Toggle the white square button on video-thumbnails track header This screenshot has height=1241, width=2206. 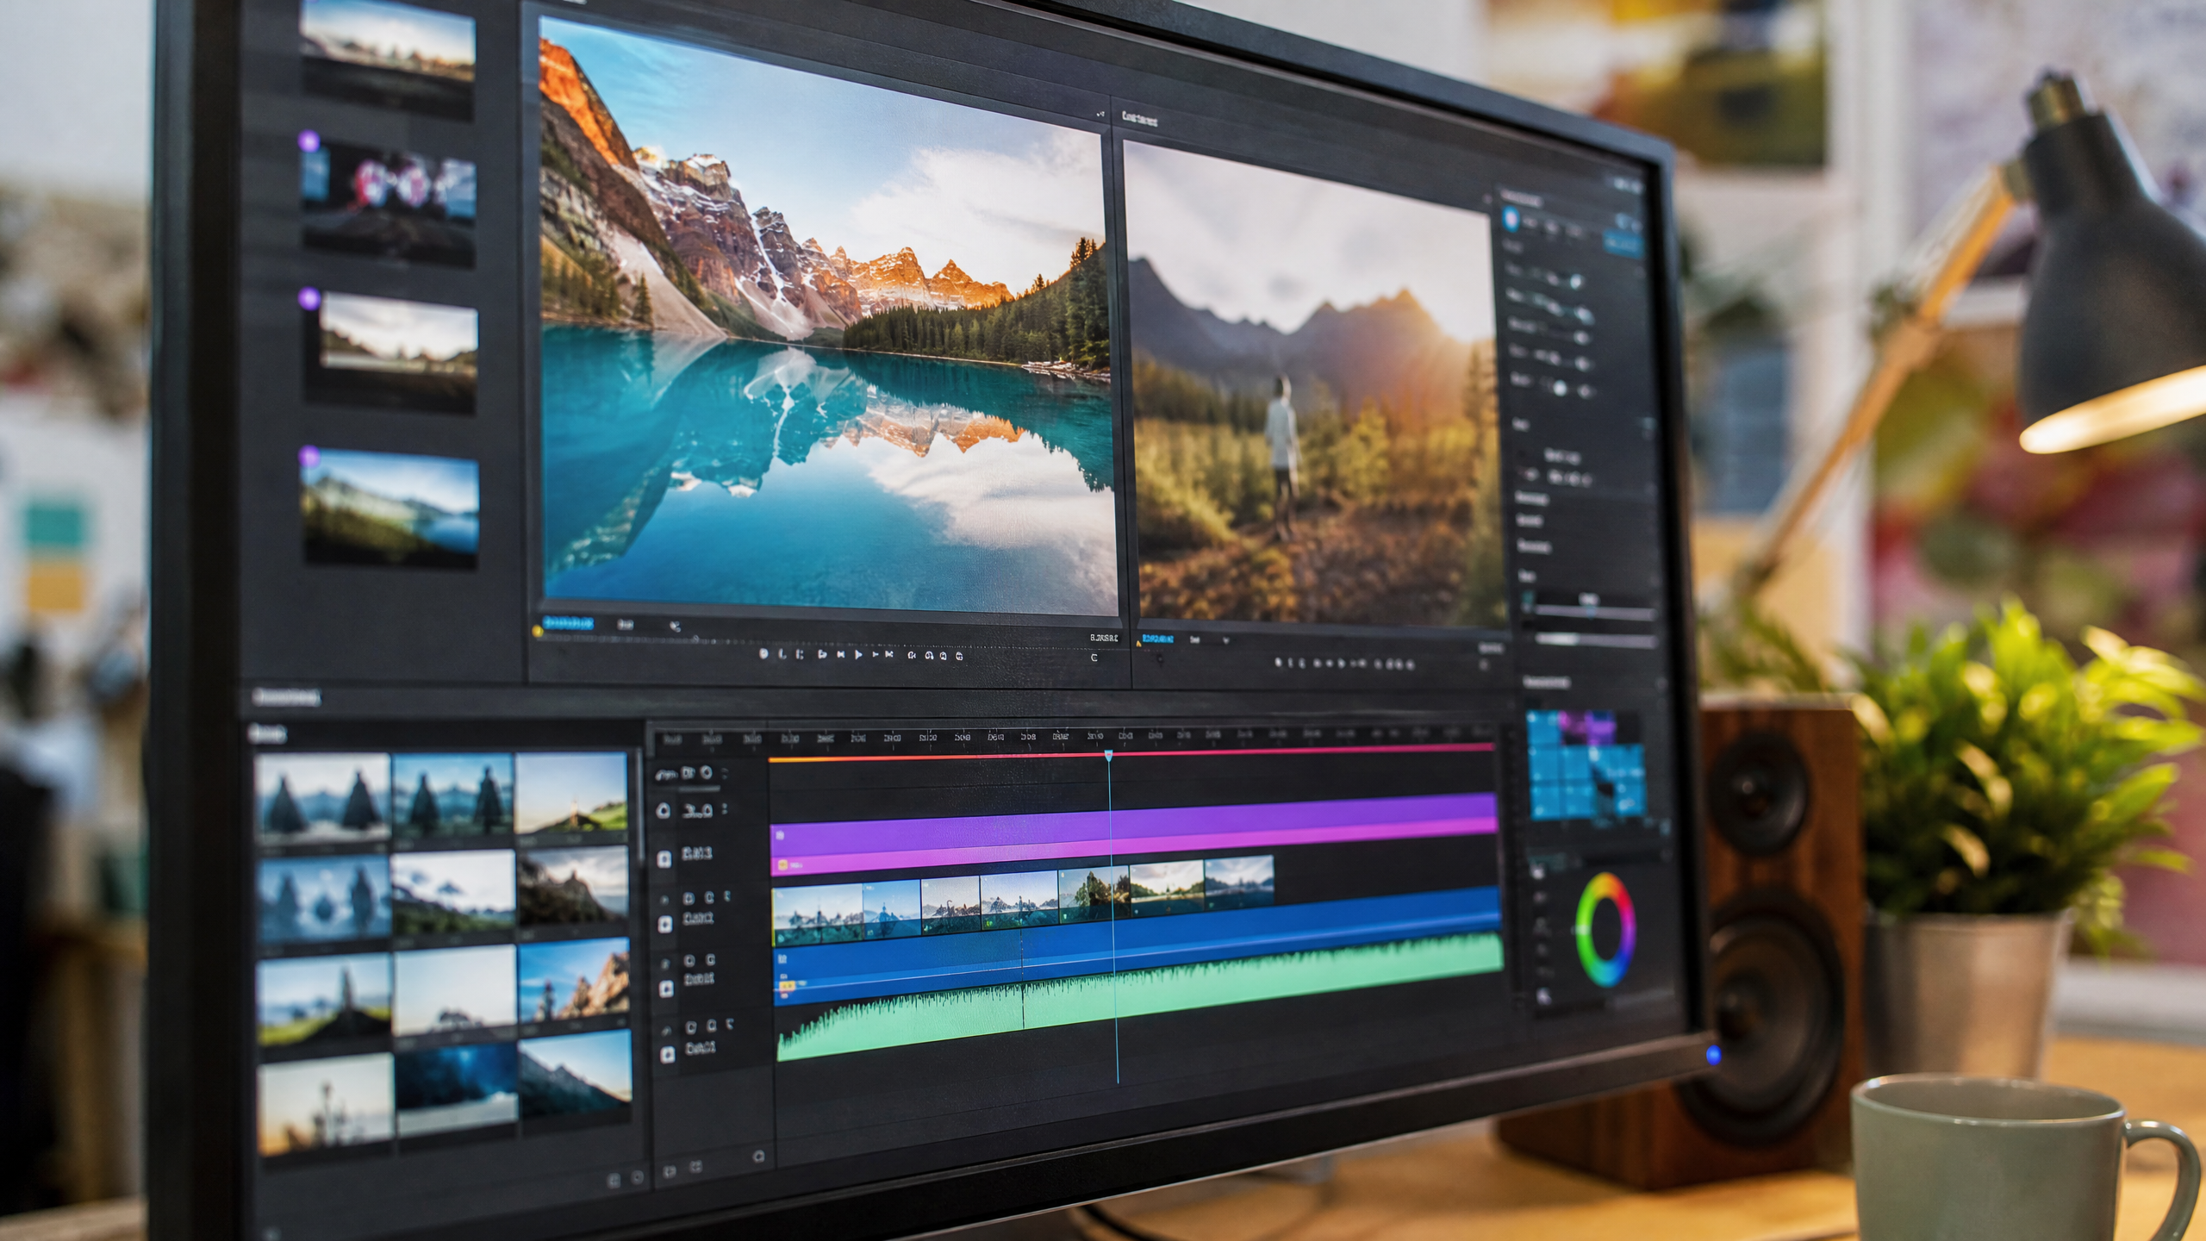665,924
